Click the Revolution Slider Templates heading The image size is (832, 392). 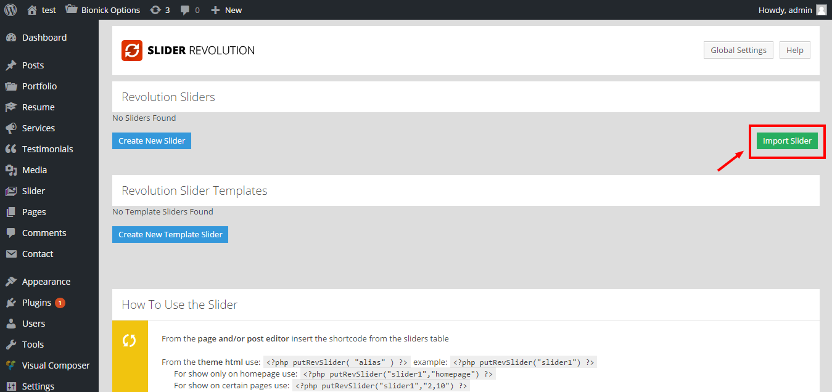[x=194, y=190]
